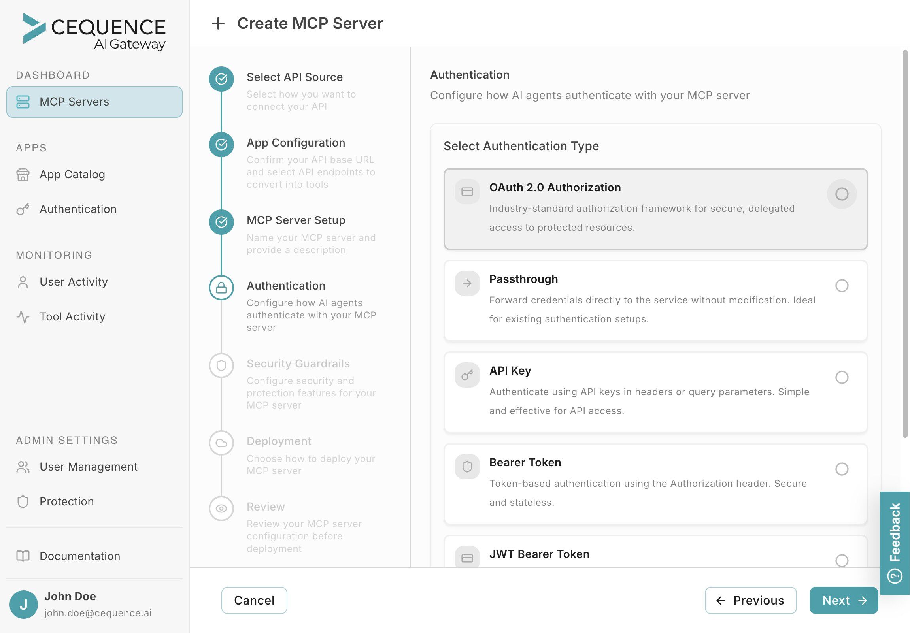Click the plus icon beside Create MCP Server

pos(218,23)
